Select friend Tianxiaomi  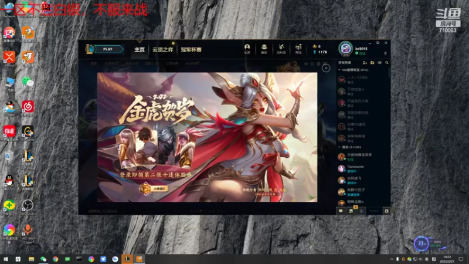(x=363, y=168)
